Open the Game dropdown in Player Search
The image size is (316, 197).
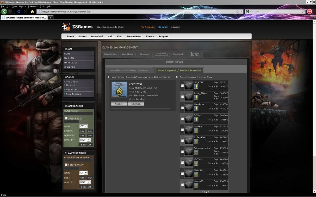84,173
